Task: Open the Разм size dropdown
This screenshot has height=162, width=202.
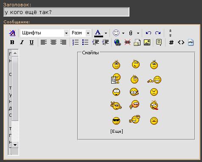Action: 80,33
